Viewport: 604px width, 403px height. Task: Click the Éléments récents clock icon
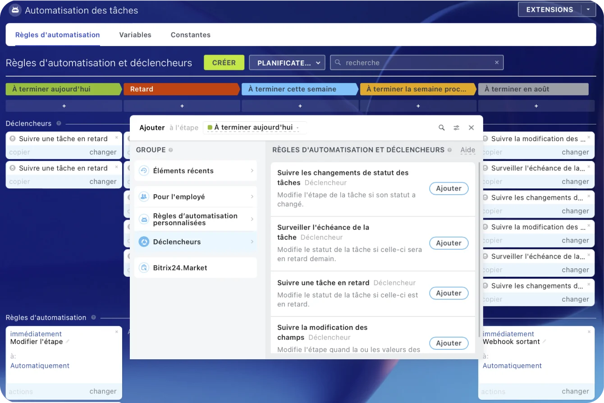144,171
